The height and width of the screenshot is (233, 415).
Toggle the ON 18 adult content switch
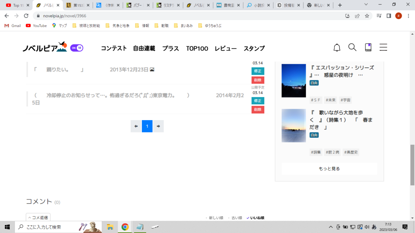(x=77, y=48)
